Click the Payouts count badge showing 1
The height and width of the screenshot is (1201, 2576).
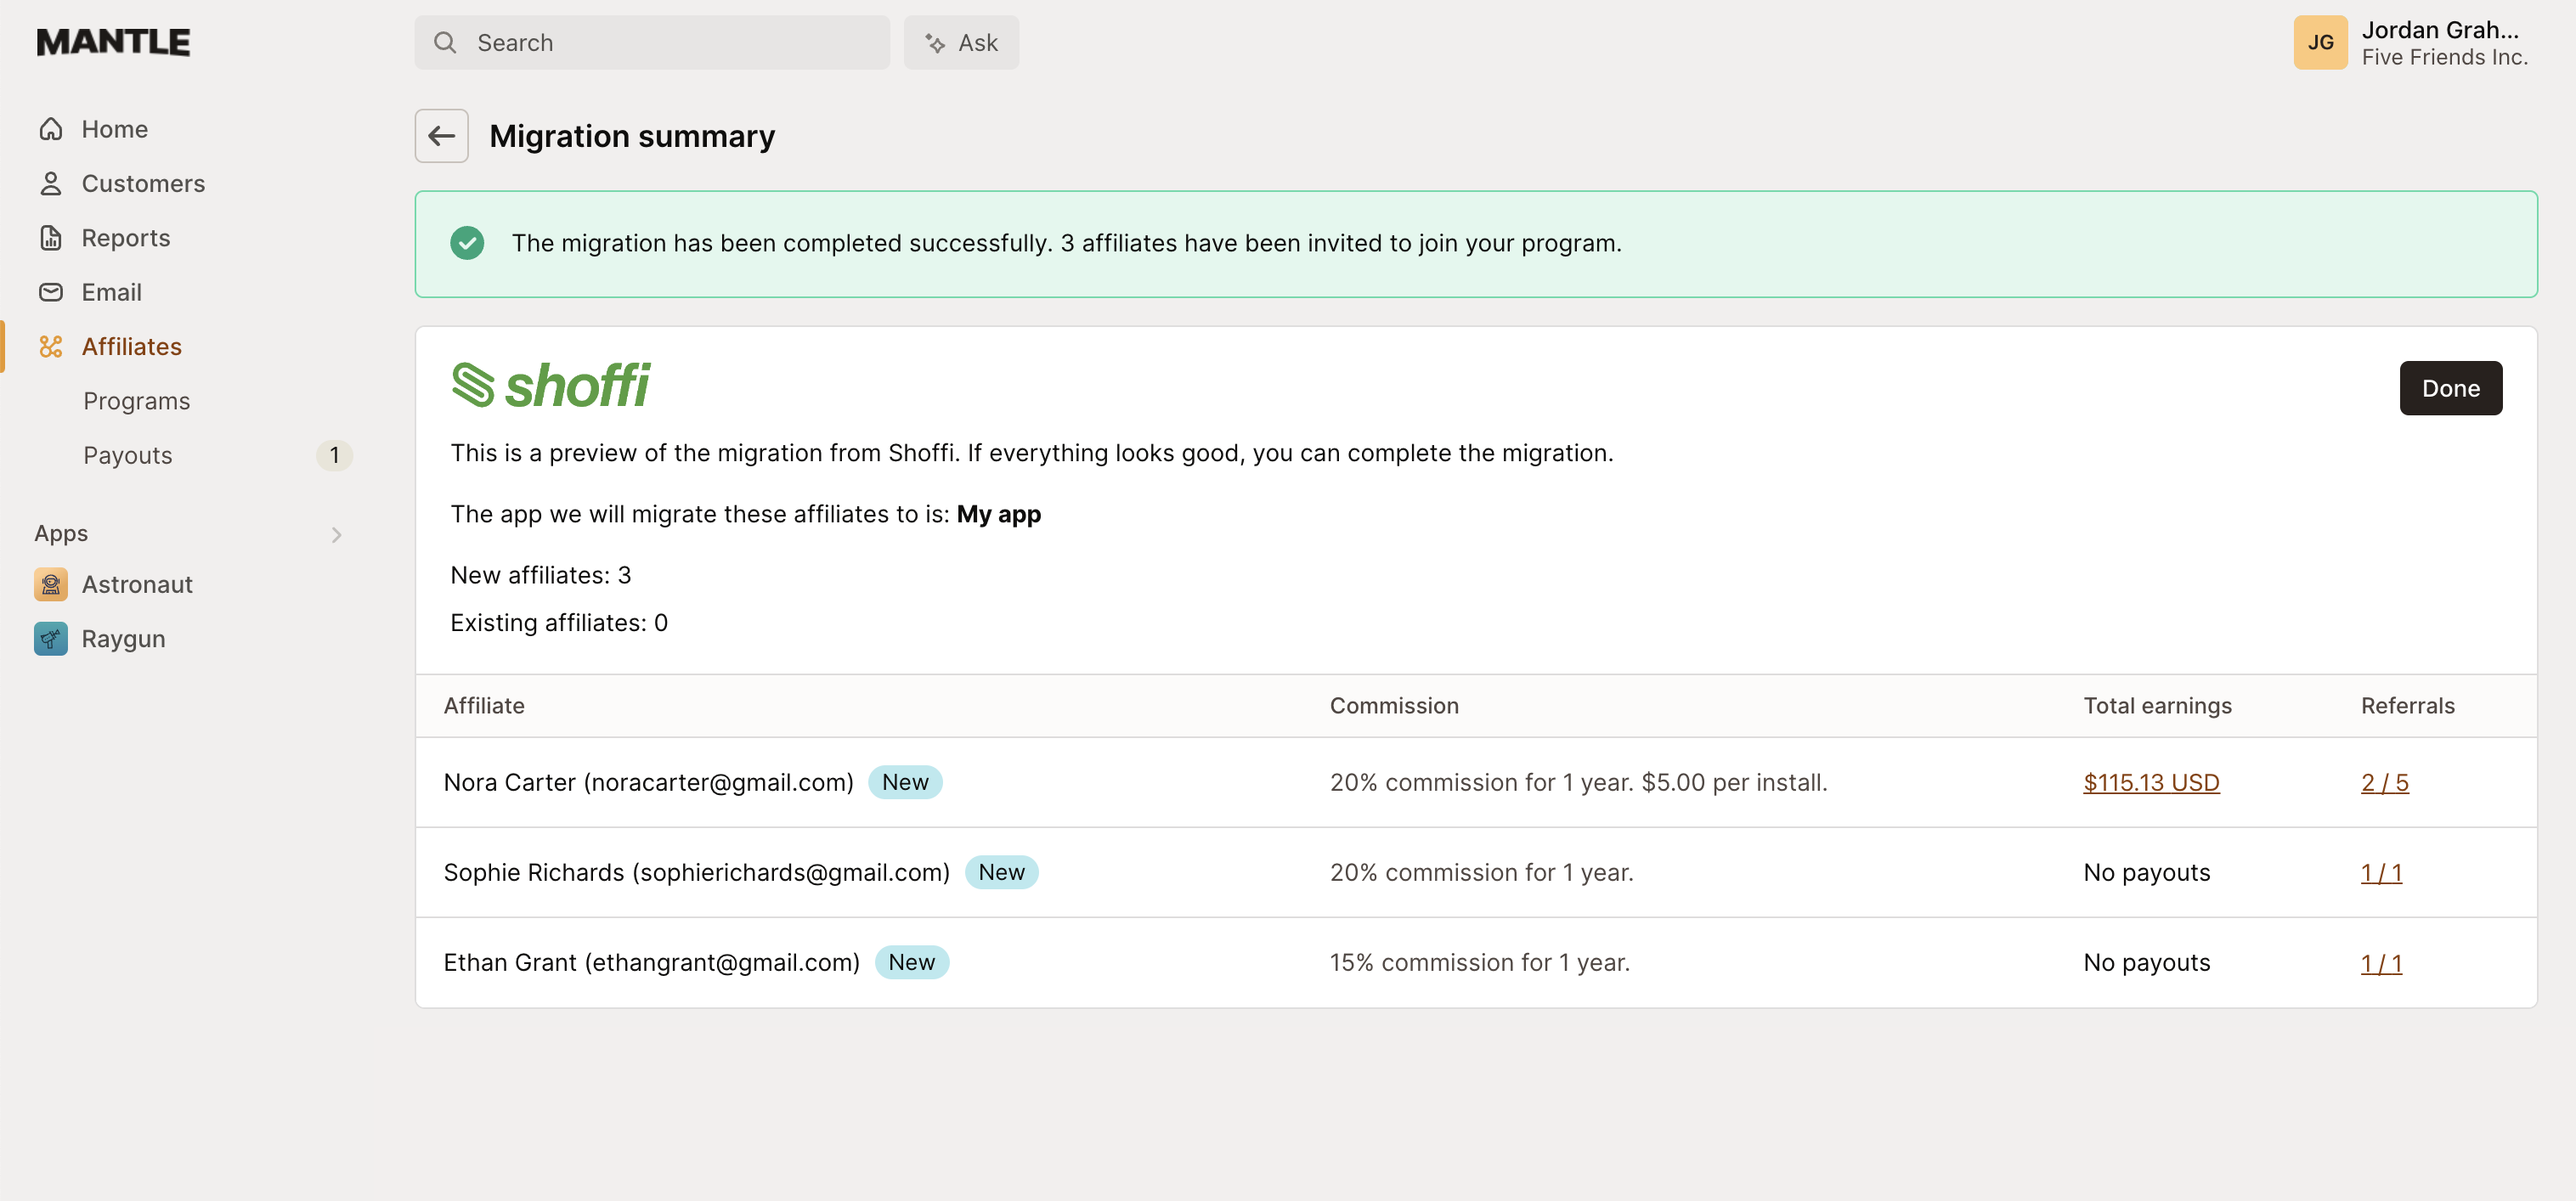(335, 455)
